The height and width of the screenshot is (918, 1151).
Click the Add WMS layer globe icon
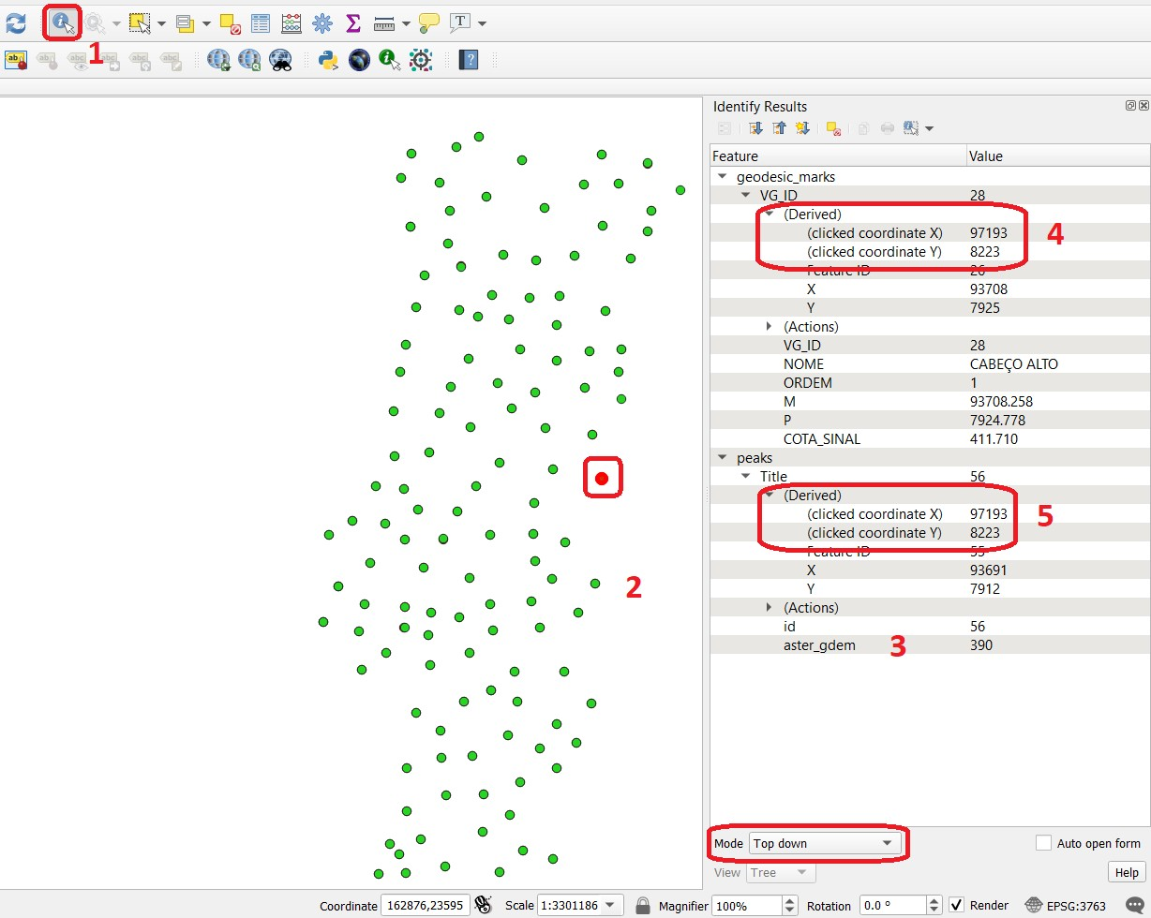(218, 61)
